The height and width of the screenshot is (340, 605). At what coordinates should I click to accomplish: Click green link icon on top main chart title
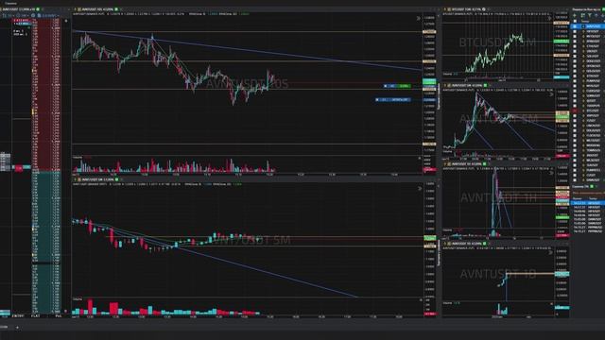116,8
